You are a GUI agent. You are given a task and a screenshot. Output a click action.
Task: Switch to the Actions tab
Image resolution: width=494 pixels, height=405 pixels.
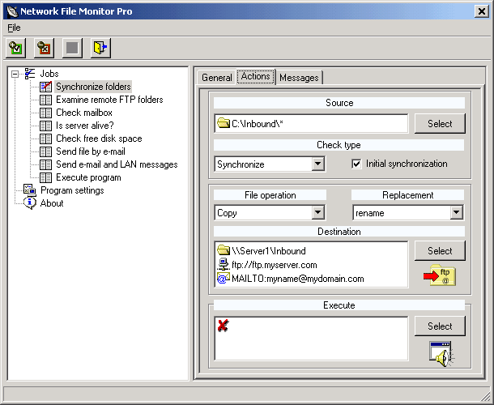coord(256,77)
